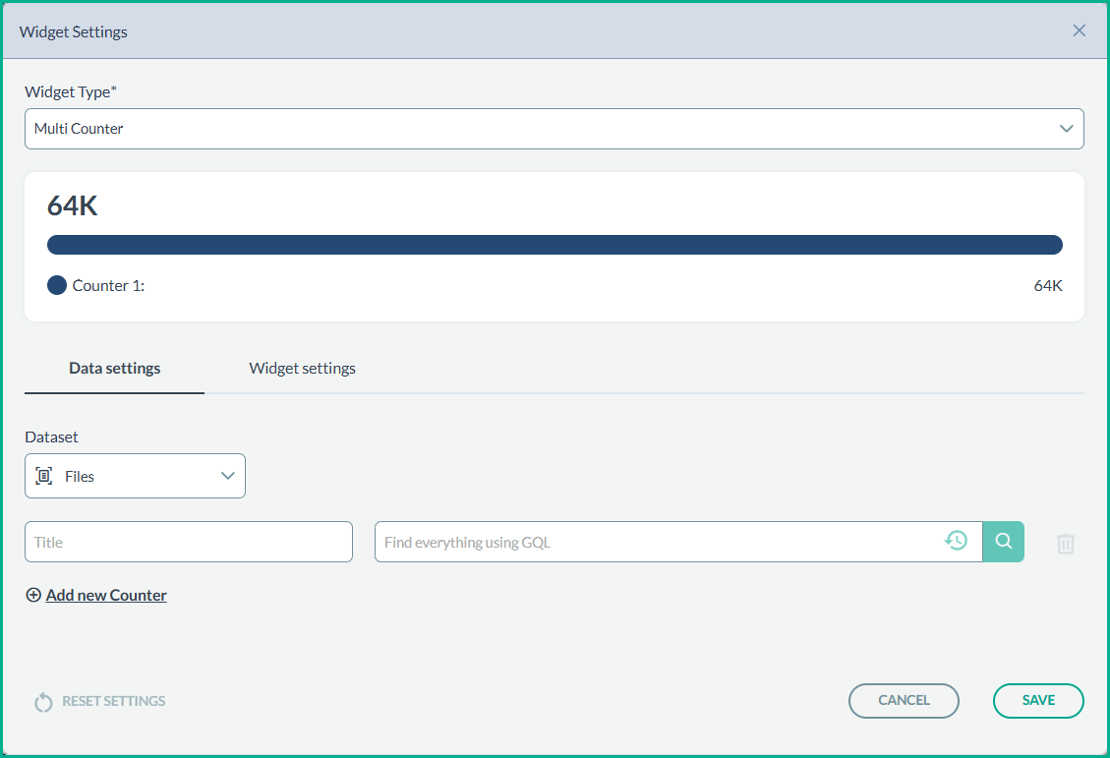The image size is (1110, 758).
Task: Click the Reset Settings text
Action: coord(113,701)
